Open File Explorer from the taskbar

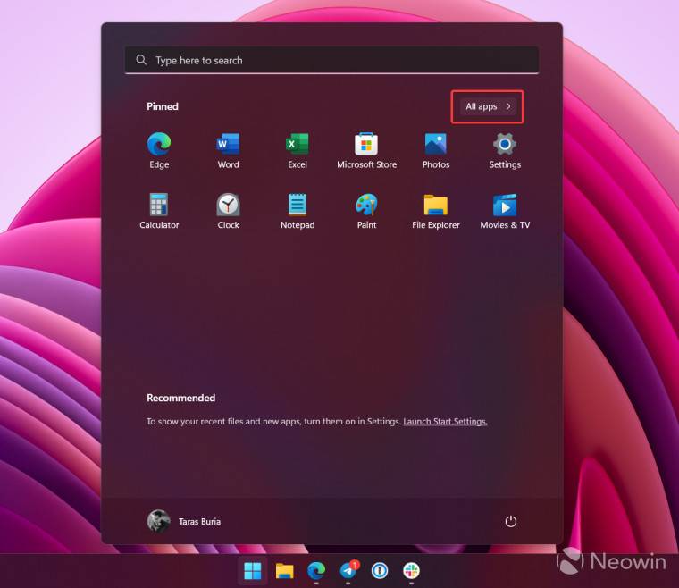(284, 571)
